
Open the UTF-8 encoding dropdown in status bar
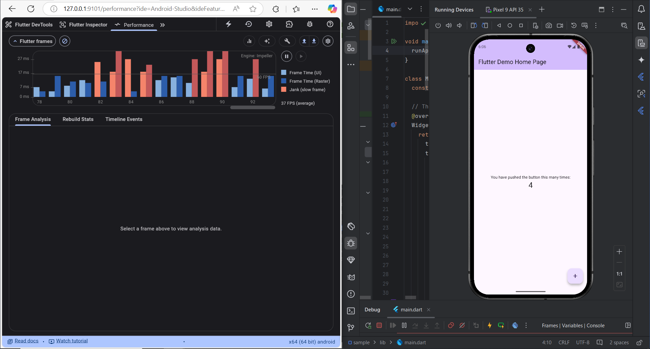pos(583,343)
